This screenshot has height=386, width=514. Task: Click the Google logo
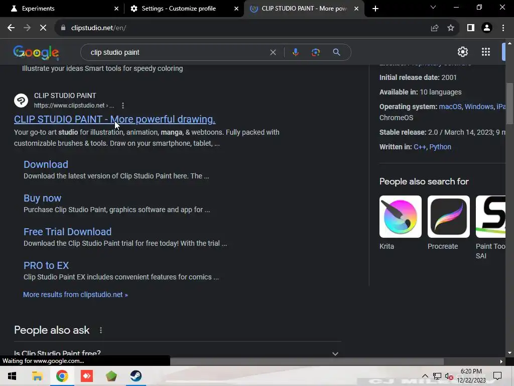tap(36, 52)
